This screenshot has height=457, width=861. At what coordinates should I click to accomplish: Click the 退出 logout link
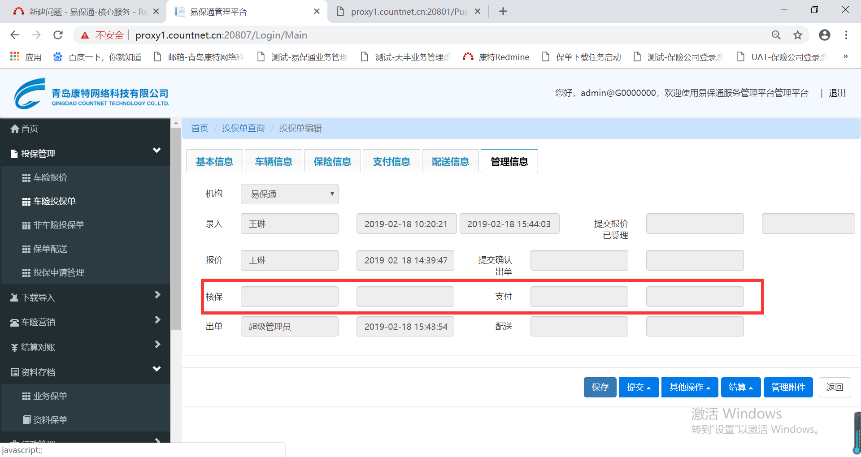(x=837, y=93)
